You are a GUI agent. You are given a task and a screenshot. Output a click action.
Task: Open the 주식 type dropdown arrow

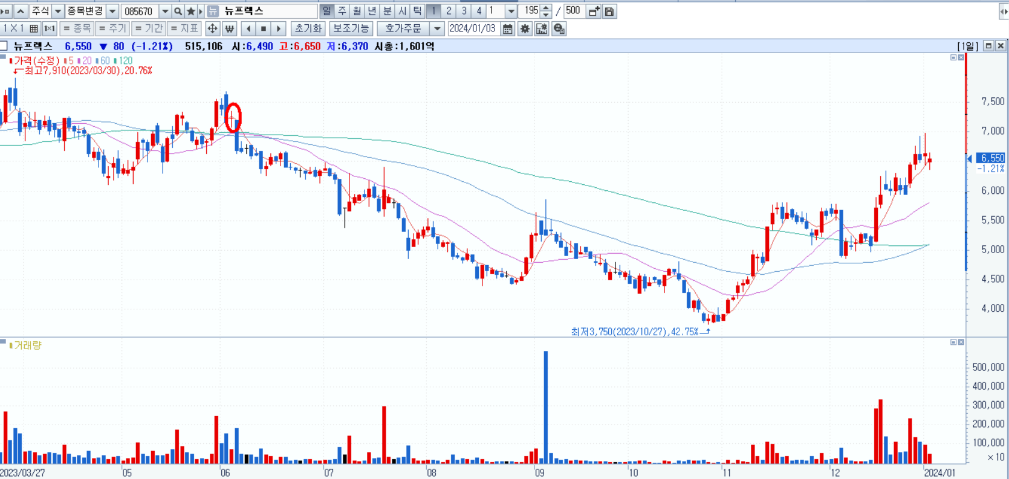click(x=58, y=11)
